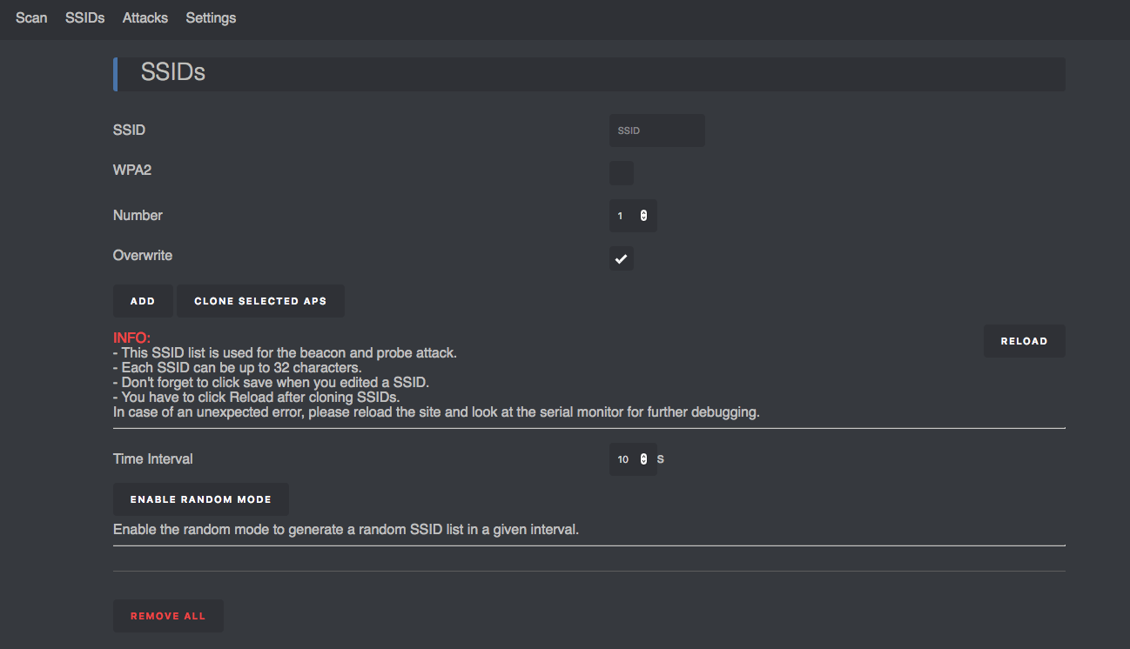Screen dimensions: 1130x649
Task: Click the Overwrite label text
Action: 143,256
